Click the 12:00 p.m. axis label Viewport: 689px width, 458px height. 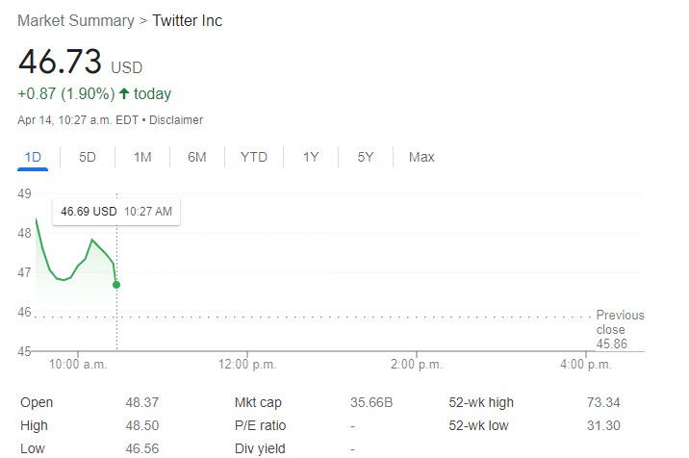tap(247, 365)
